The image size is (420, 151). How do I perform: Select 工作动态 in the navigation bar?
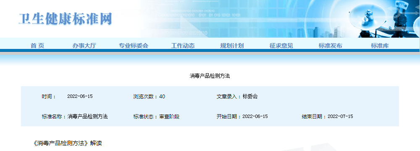[x=183, y=46]
